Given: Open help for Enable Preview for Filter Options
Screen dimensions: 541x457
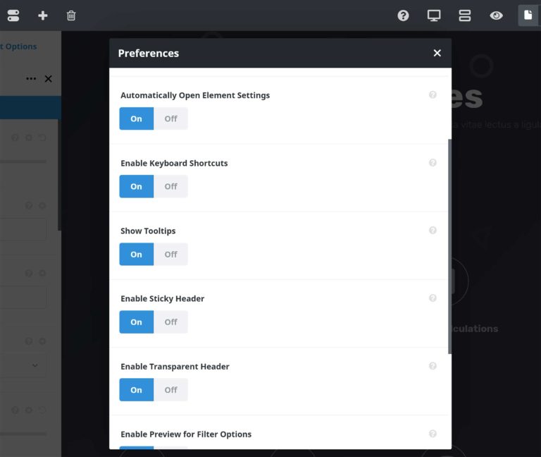Looking at the screenshot, I should coord(433,434).
